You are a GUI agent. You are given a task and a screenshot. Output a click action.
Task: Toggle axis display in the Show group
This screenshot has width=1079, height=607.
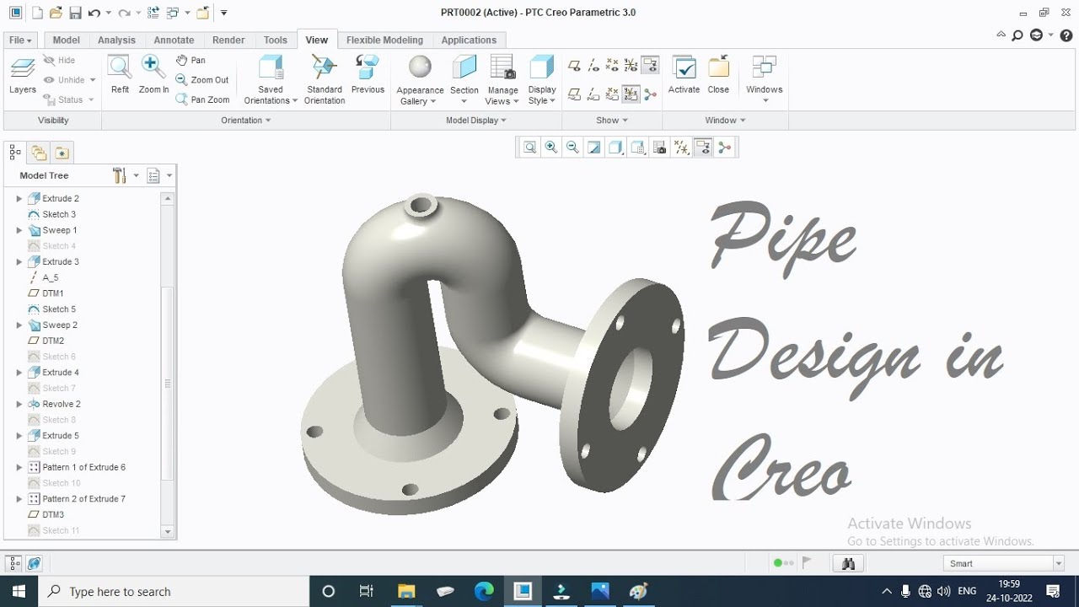[593, 65]
